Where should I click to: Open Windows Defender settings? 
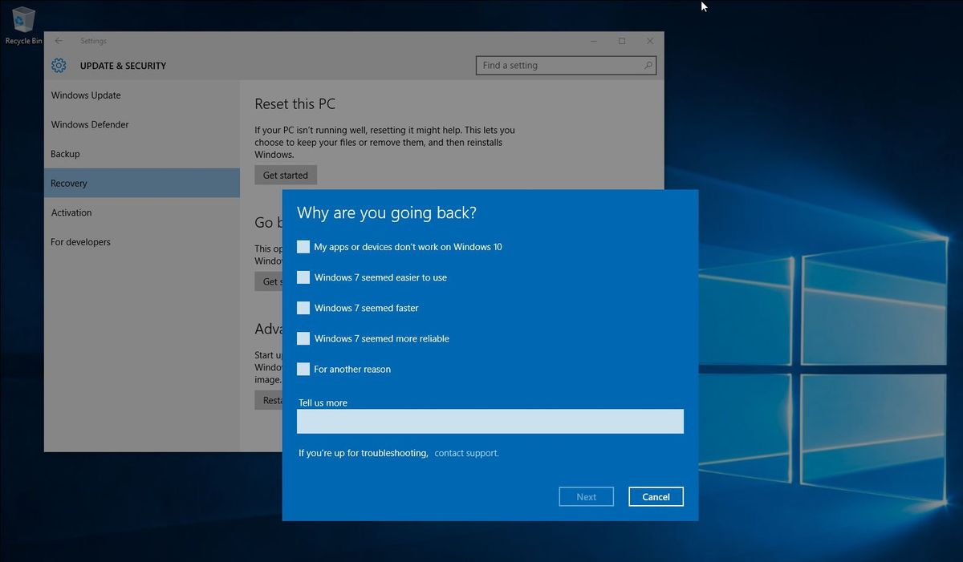(90, 124)
